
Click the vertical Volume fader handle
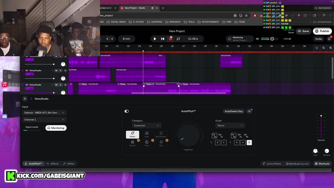click(x=321, y=116)
